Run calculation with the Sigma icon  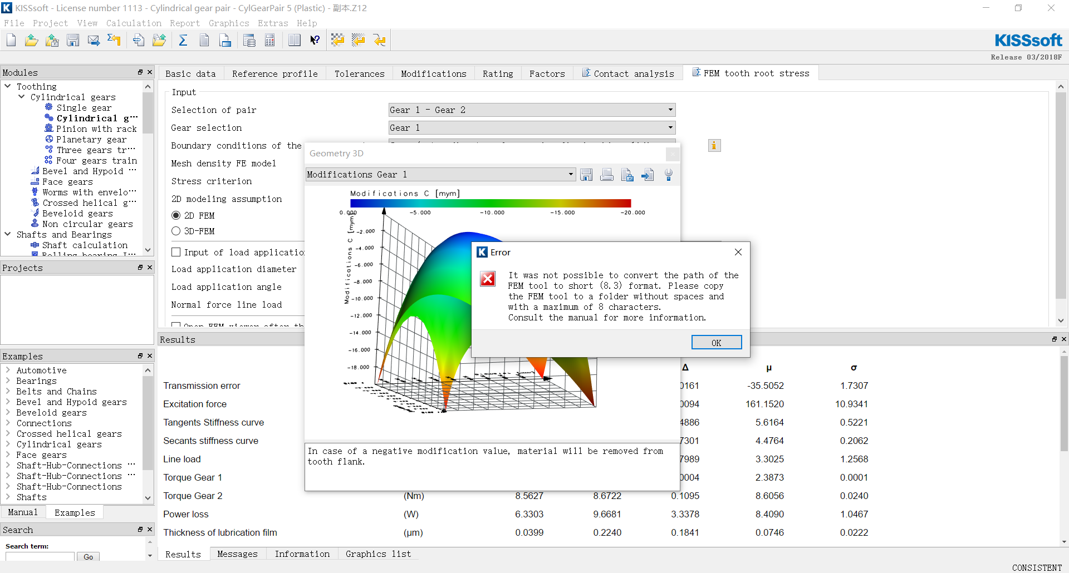pyautogui.click(x=183, y=40)
